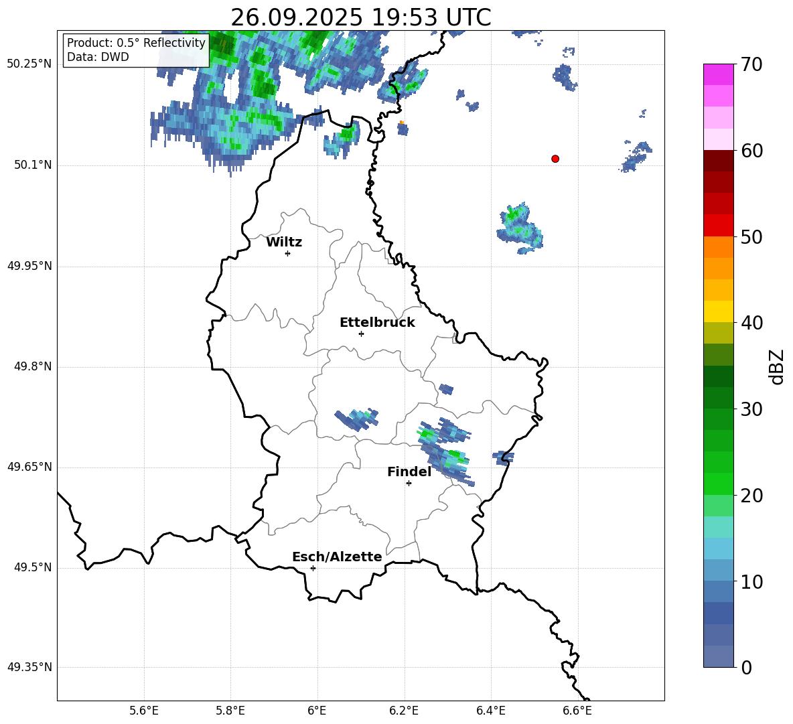Click the Wiltz cross marker
The width and height of the screenshot is (793, 724).
coord(288,253)
